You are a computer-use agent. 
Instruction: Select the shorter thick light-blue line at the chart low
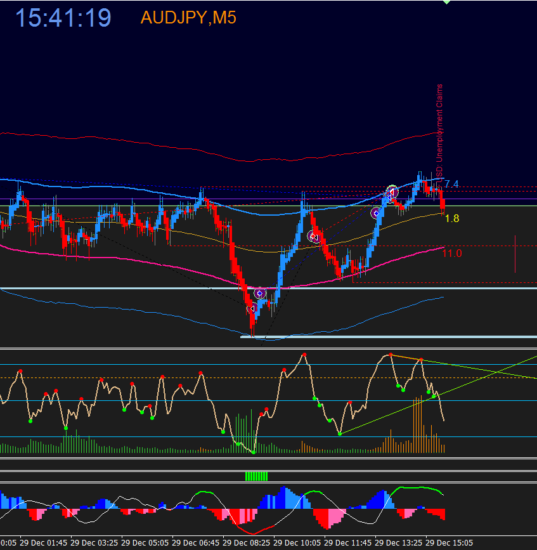pyautogui.click(x=389, y=337)
